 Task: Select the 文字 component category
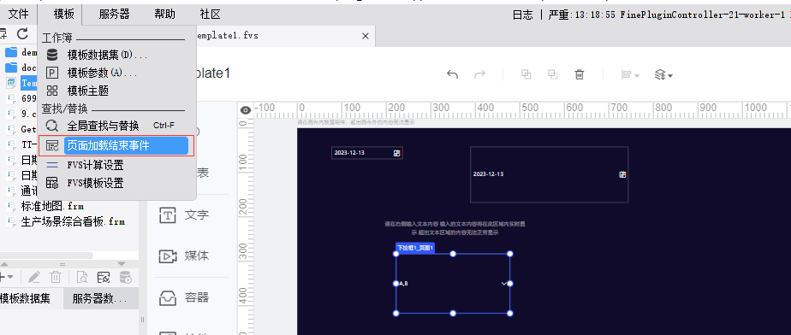(x=184, y=215)
